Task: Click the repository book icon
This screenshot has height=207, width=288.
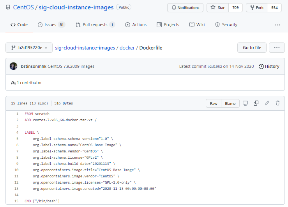Action: 8,7
